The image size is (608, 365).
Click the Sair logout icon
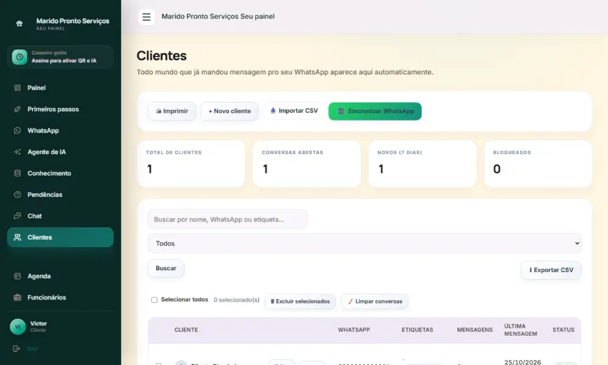(x=16, y=349)
